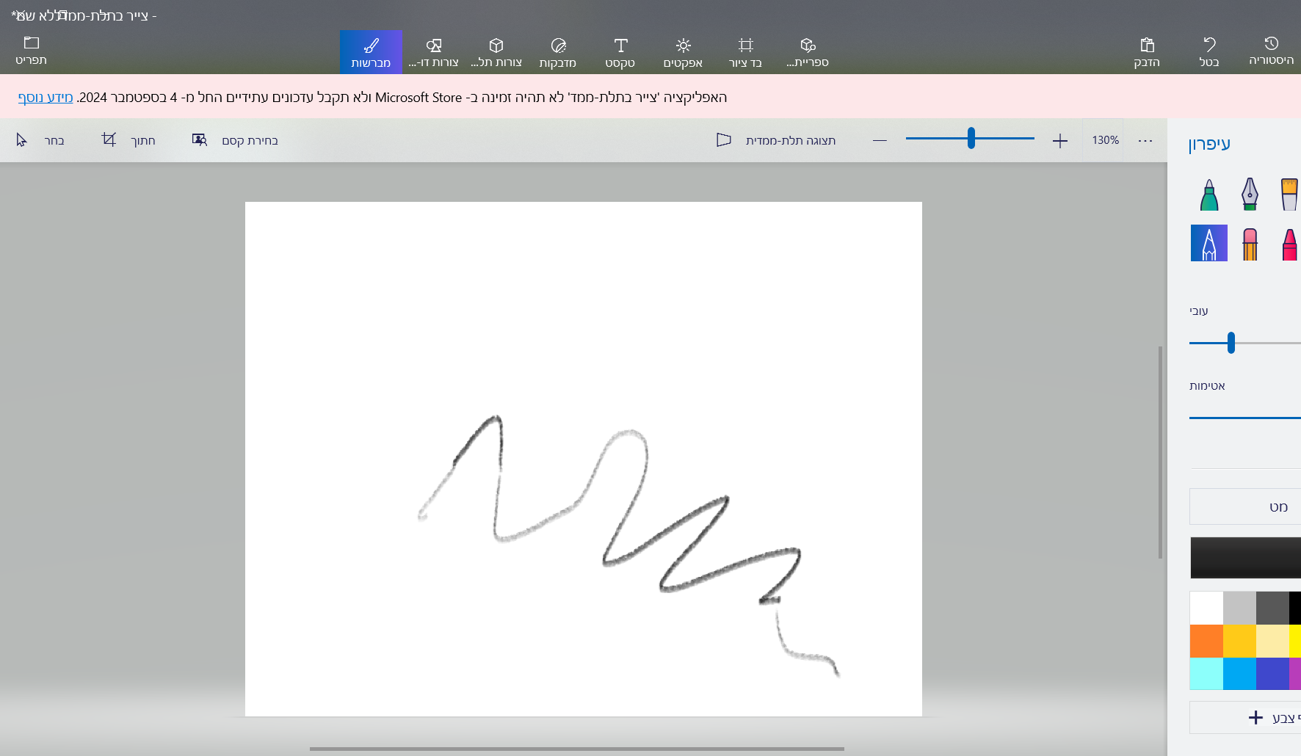Activate the בחר select tool

click(x=40, y=140)
